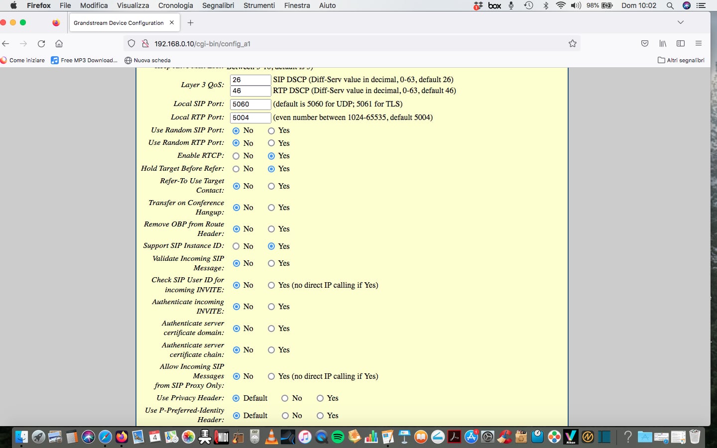
Task: Open the Come iniziare bookmark
Action: pyautogui.click(x=23, y=60)
